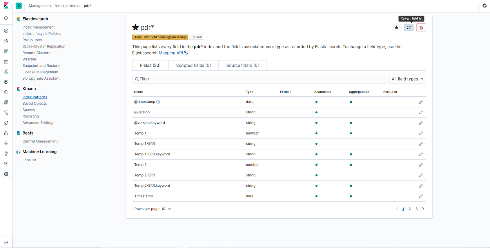Screen dimensions: 490x248
Task: Open the Dashboard app in sidebar
Action: [6, 51]
